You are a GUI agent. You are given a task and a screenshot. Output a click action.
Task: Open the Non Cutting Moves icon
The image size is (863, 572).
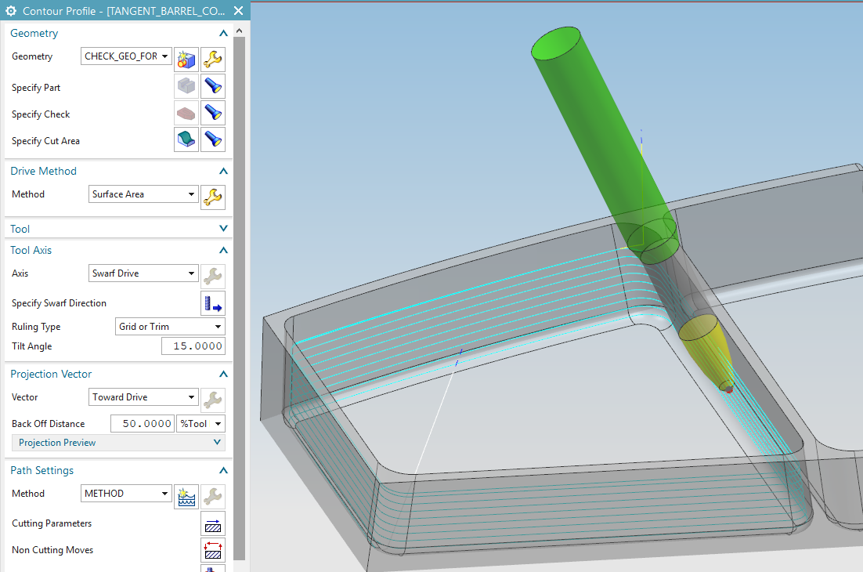212,549
